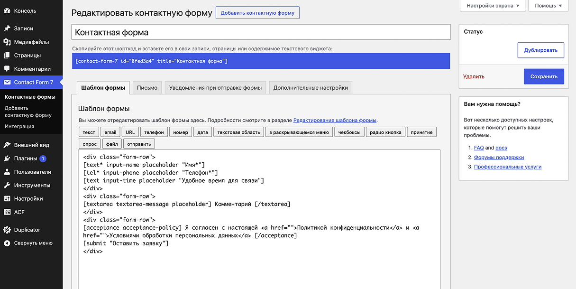The height and width of the screenshot is (289, 576).
Task: Open the Медиафайлы menu item
Action: click(x=31, y=42)
